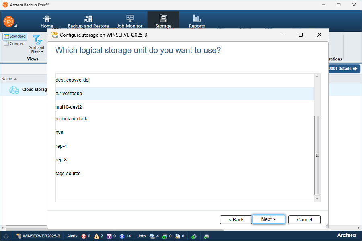
Task: Open the Backup Exec application button menu
Action: coord(9,21)
